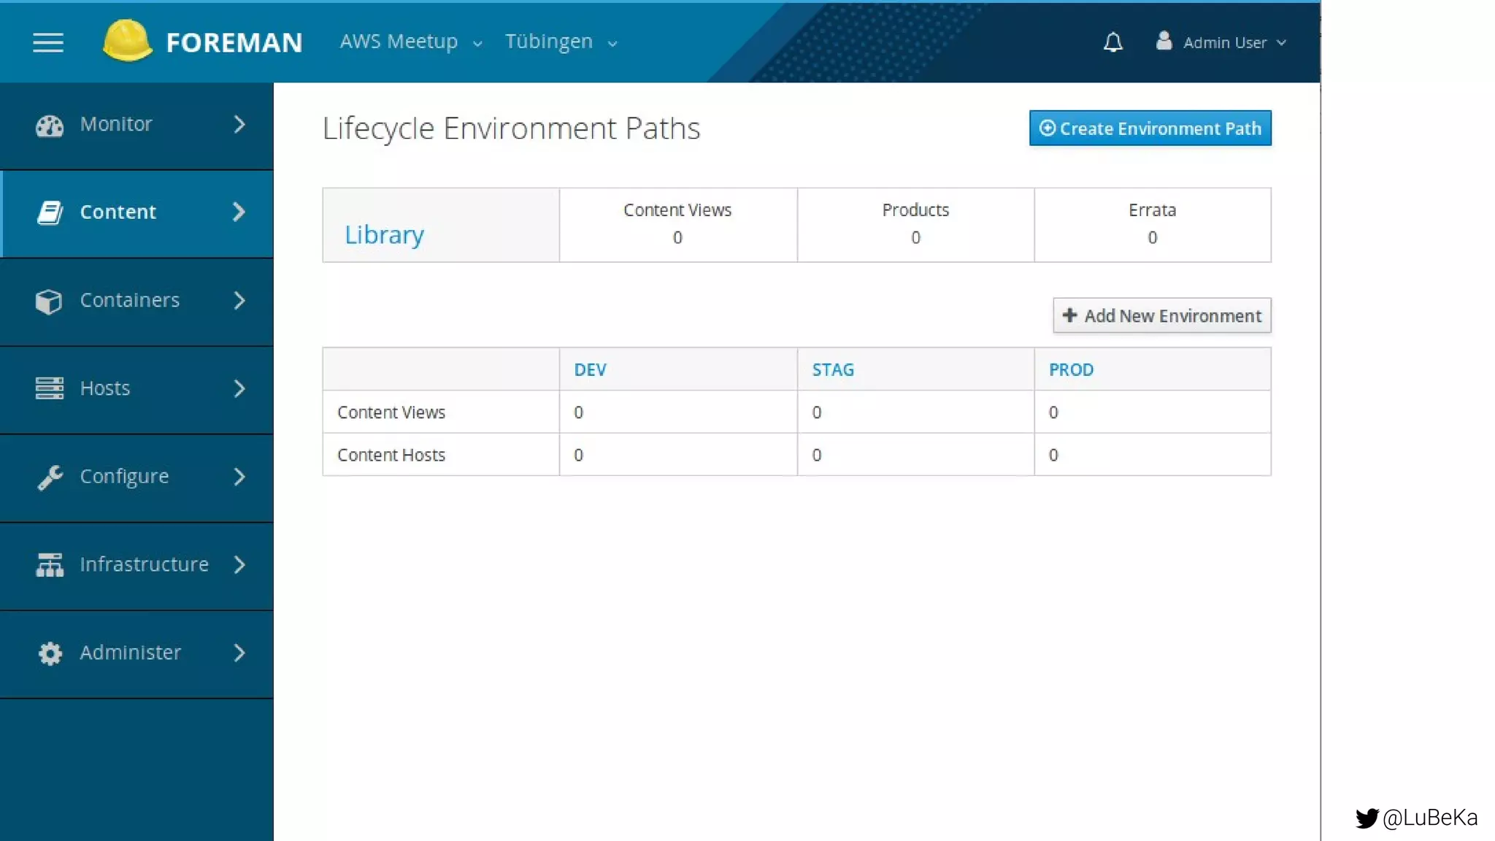Open the notifications bell
This screenshot has height=841, width=1495.
pos(1112,42)
